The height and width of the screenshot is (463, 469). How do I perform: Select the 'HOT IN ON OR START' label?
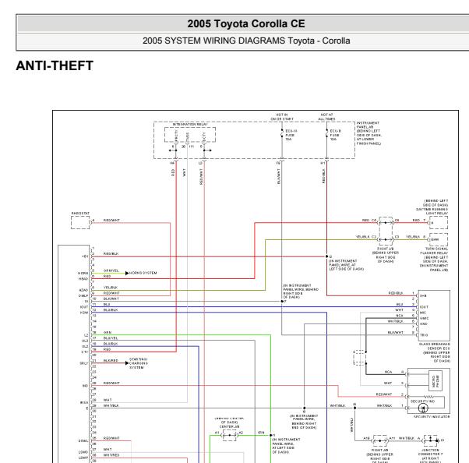(282, 117)
